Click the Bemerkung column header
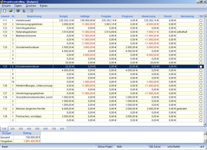207x150 pixels. point(187,16)
